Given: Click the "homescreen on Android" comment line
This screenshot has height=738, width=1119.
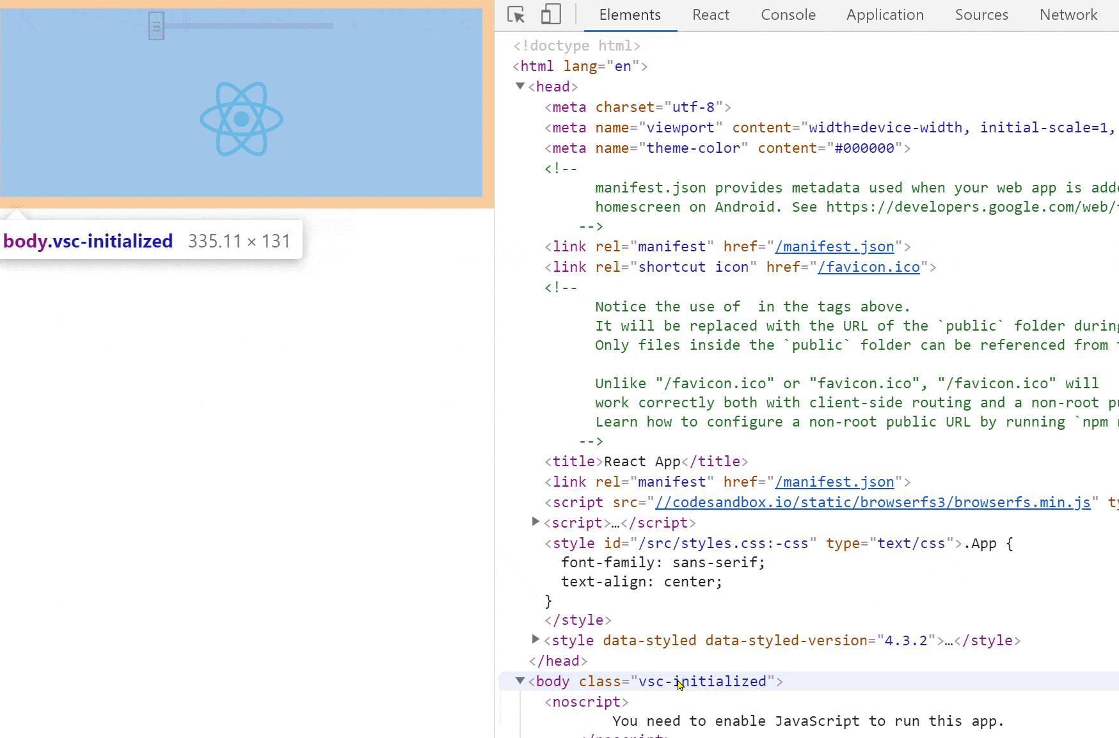Looking at the screenshot, I should pos(857,207).
